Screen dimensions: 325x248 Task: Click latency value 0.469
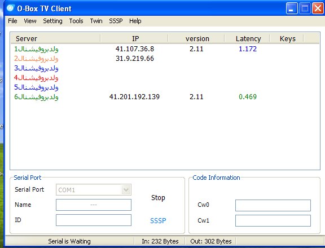(x=248, y=97)
